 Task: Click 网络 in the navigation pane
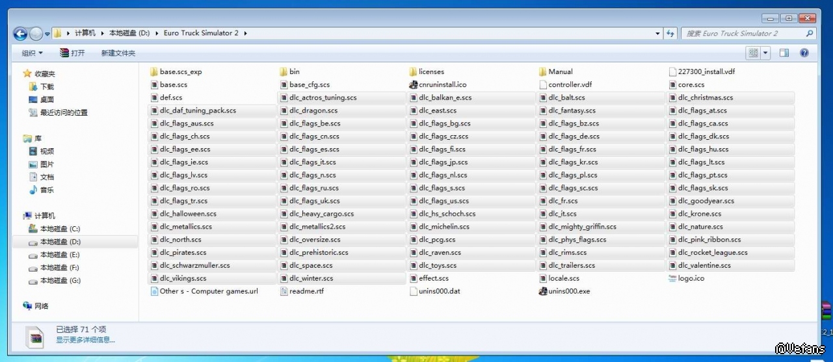point(42,305)
